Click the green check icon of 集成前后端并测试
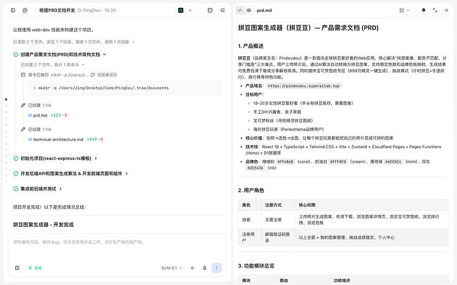 (x=16, y=188)
